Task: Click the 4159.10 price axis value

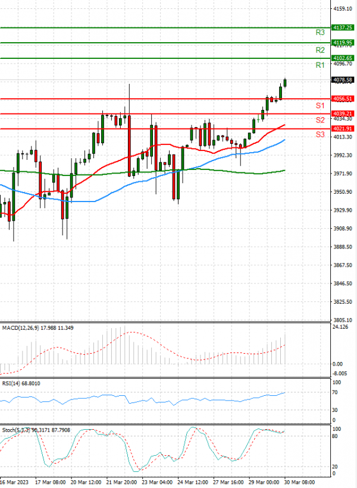Action: click(343, 9)
